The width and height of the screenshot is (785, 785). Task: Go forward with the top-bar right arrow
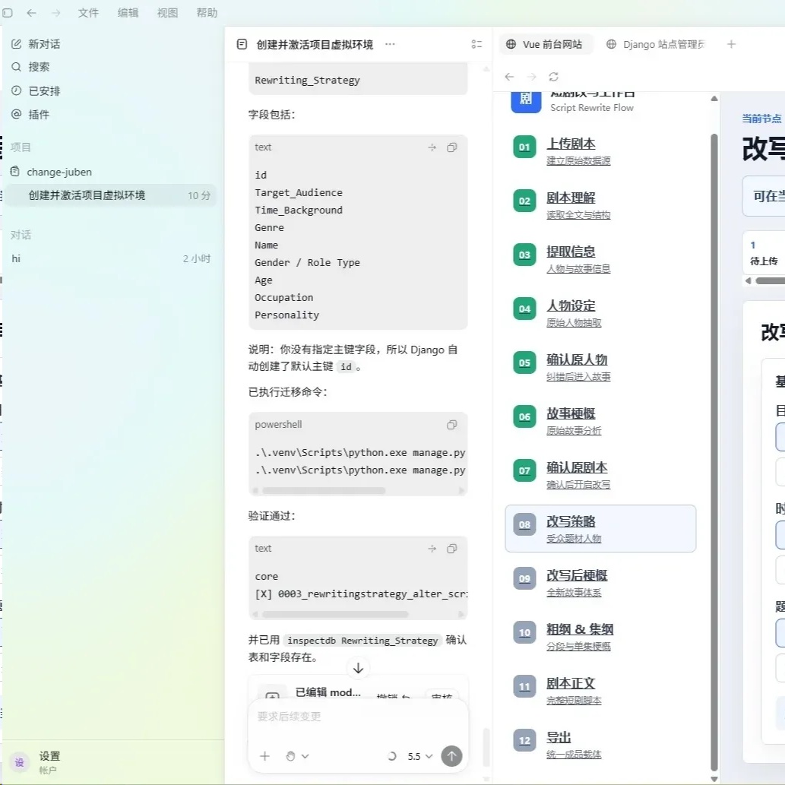click(x=55, y=12)
